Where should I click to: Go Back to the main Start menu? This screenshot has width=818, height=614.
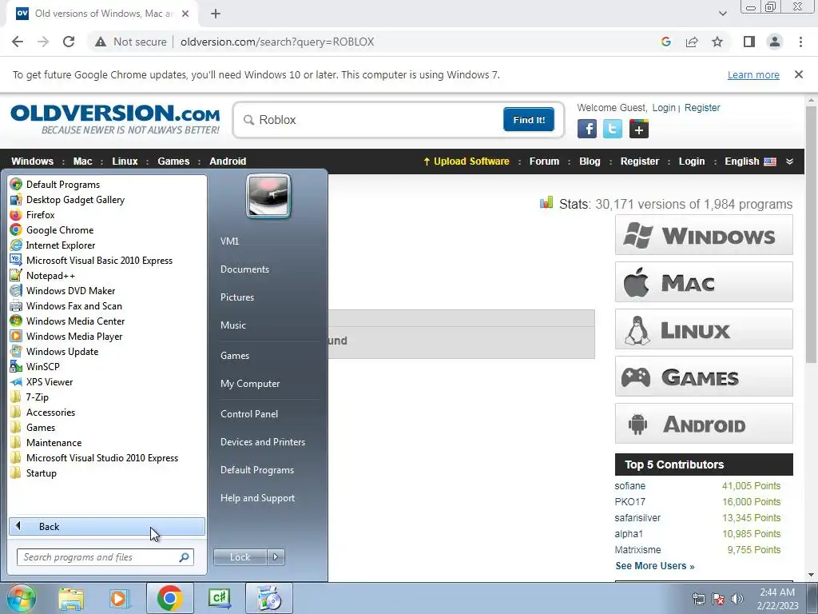107,526
